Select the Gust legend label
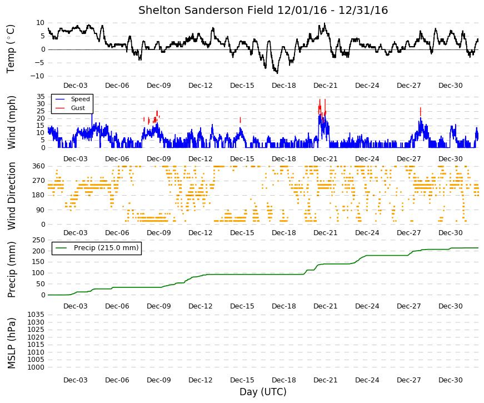Screen dimensions: 484x403 pyautogui.click(x=78, y=108)
